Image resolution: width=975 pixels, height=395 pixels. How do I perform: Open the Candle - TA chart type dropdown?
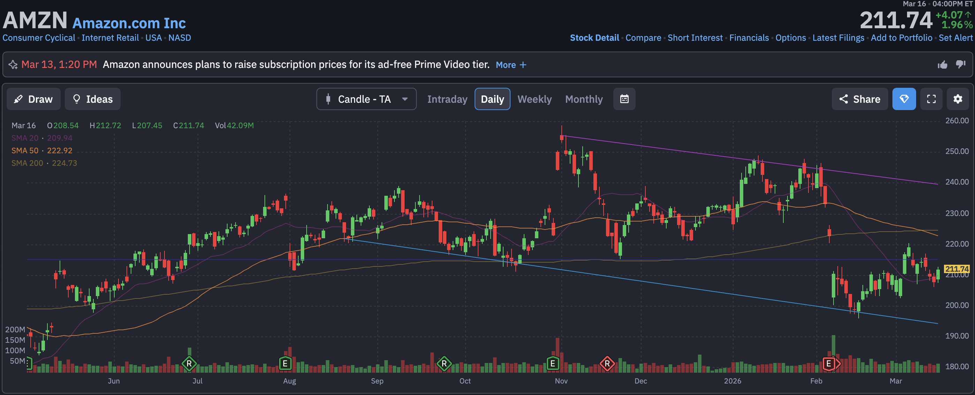pos(366,99)
